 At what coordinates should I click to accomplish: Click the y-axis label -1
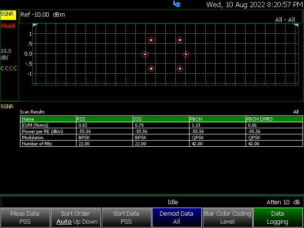tap(29, 74)
